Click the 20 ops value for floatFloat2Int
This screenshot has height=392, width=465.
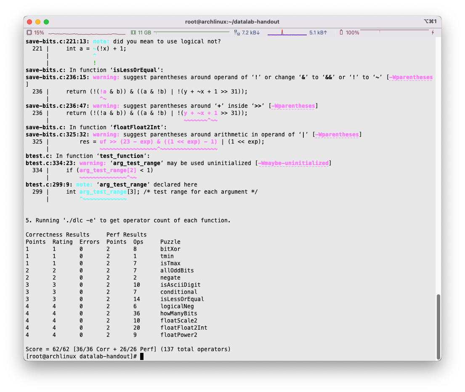coord(137,328)
